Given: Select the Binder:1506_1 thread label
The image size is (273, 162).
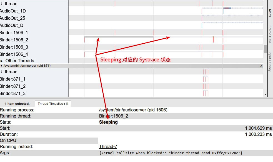Looking at the screenshot, I should point(14,33).
